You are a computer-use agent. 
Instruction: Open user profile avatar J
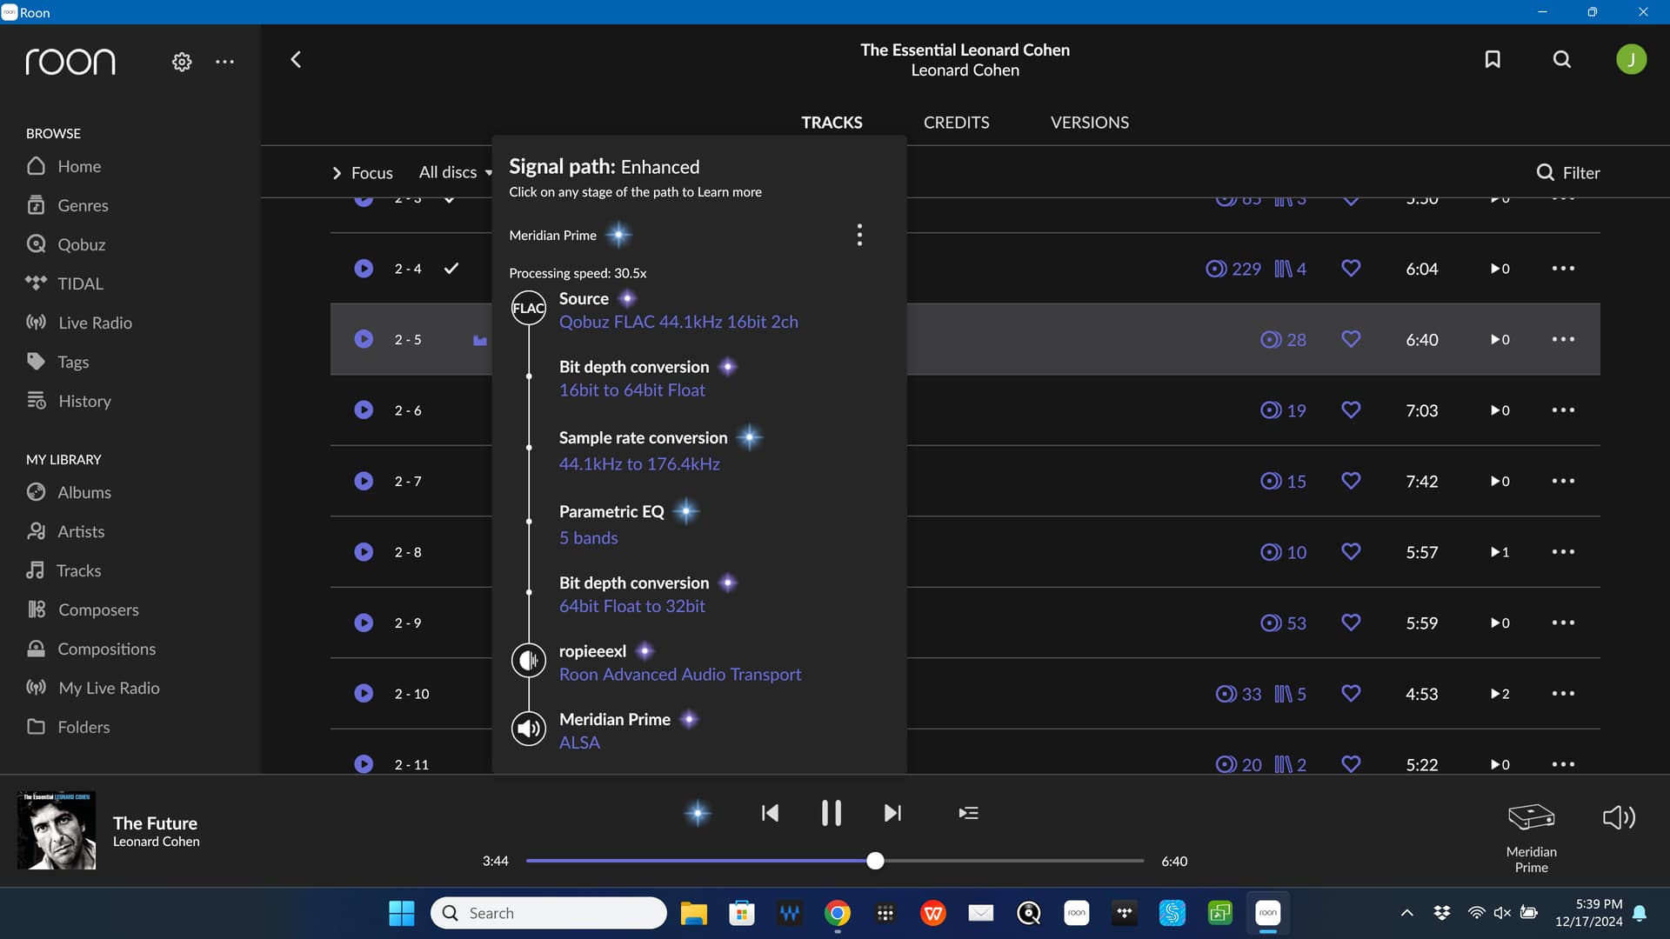click(x=1631, y=59)
